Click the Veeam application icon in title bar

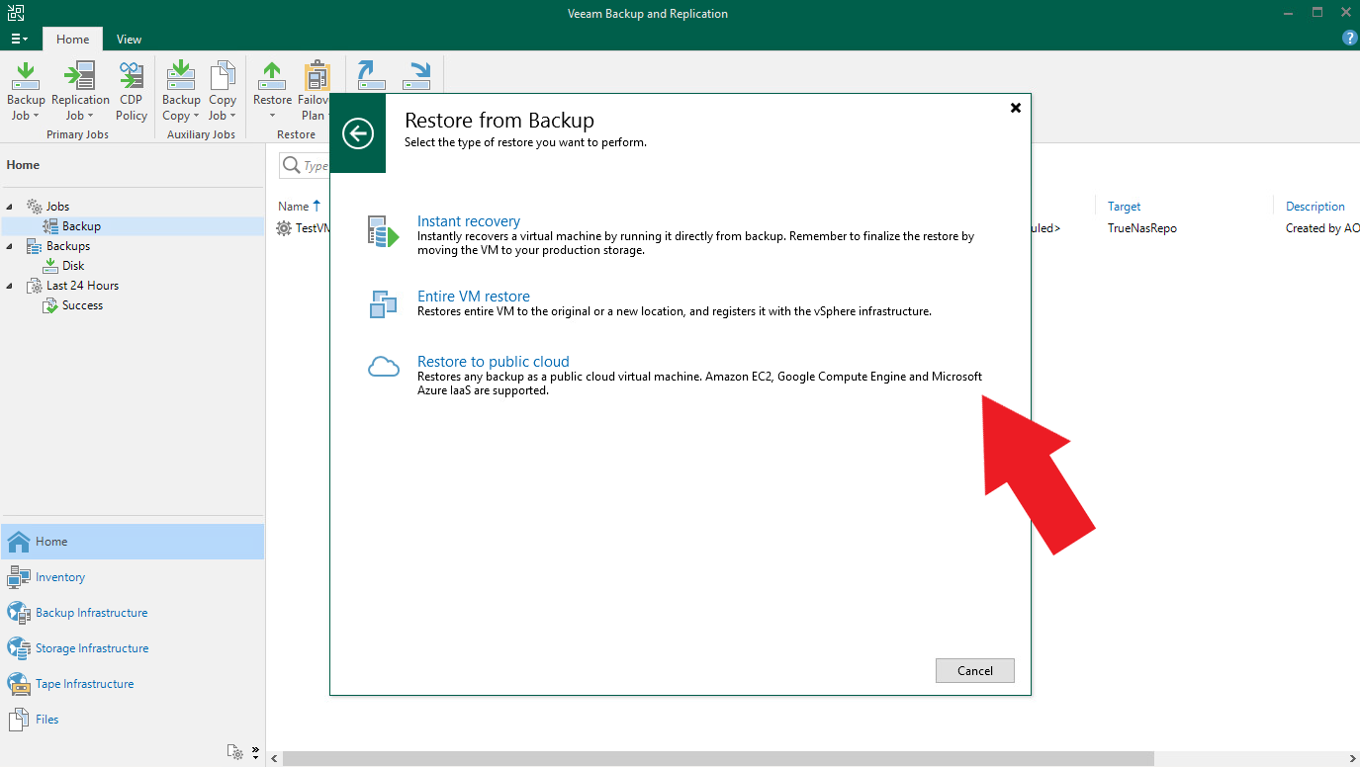coord(15,13)
